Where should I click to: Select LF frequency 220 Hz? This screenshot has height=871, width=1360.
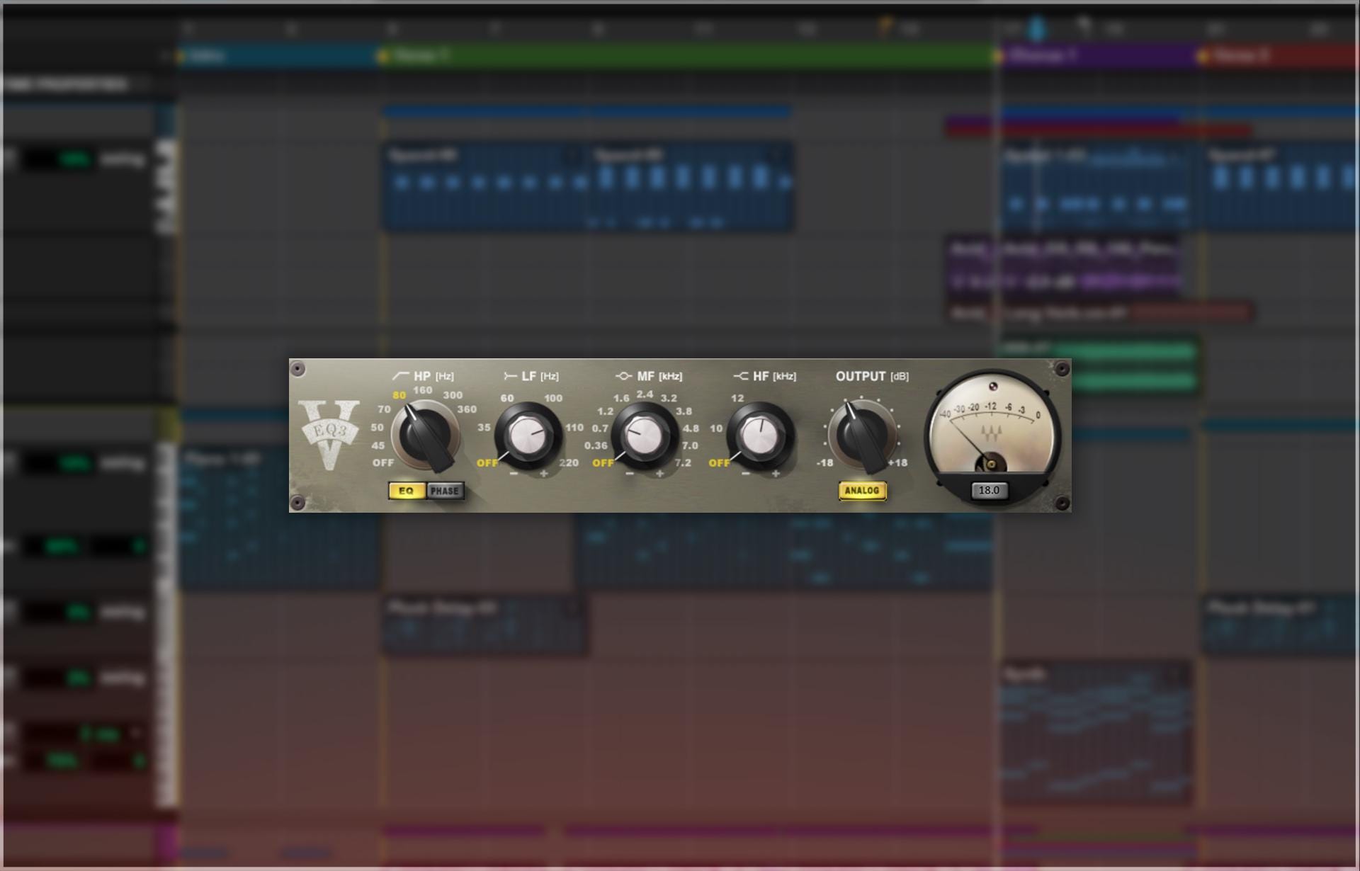point(569,462)
